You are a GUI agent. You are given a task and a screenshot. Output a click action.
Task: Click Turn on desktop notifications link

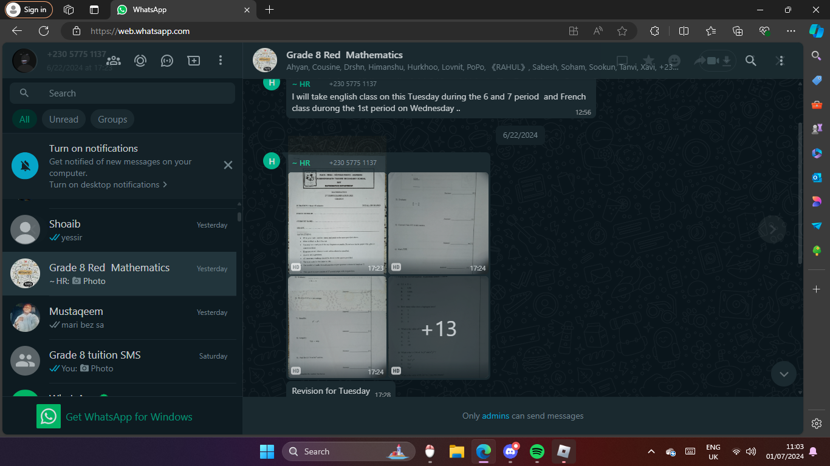coord(108,184)
